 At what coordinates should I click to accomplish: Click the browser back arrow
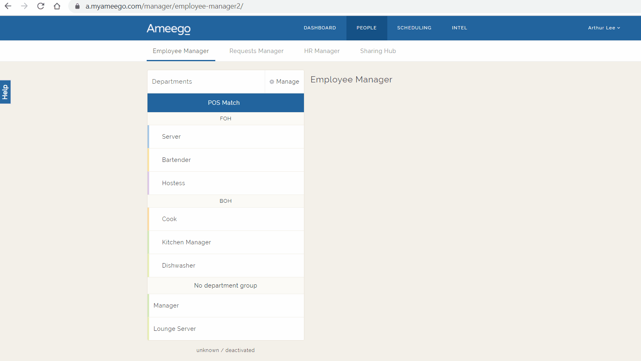[8, 6]
